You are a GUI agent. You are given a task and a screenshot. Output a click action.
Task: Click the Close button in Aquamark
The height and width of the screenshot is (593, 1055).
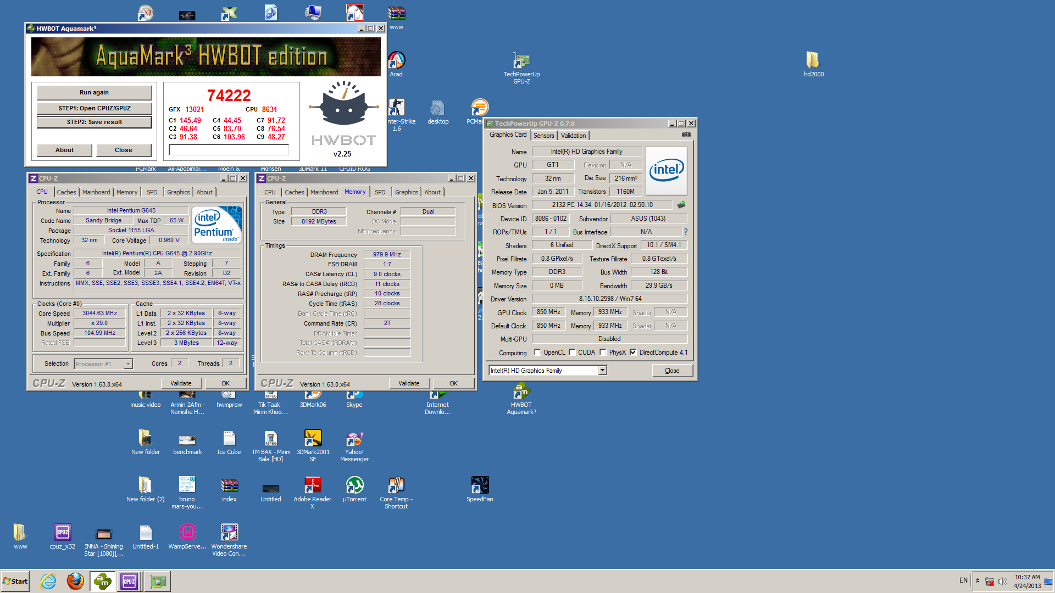[x=124, y=150]
